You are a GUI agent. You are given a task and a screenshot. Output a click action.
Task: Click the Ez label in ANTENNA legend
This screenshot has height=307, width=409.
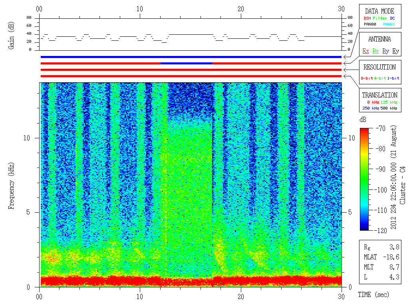365,52
